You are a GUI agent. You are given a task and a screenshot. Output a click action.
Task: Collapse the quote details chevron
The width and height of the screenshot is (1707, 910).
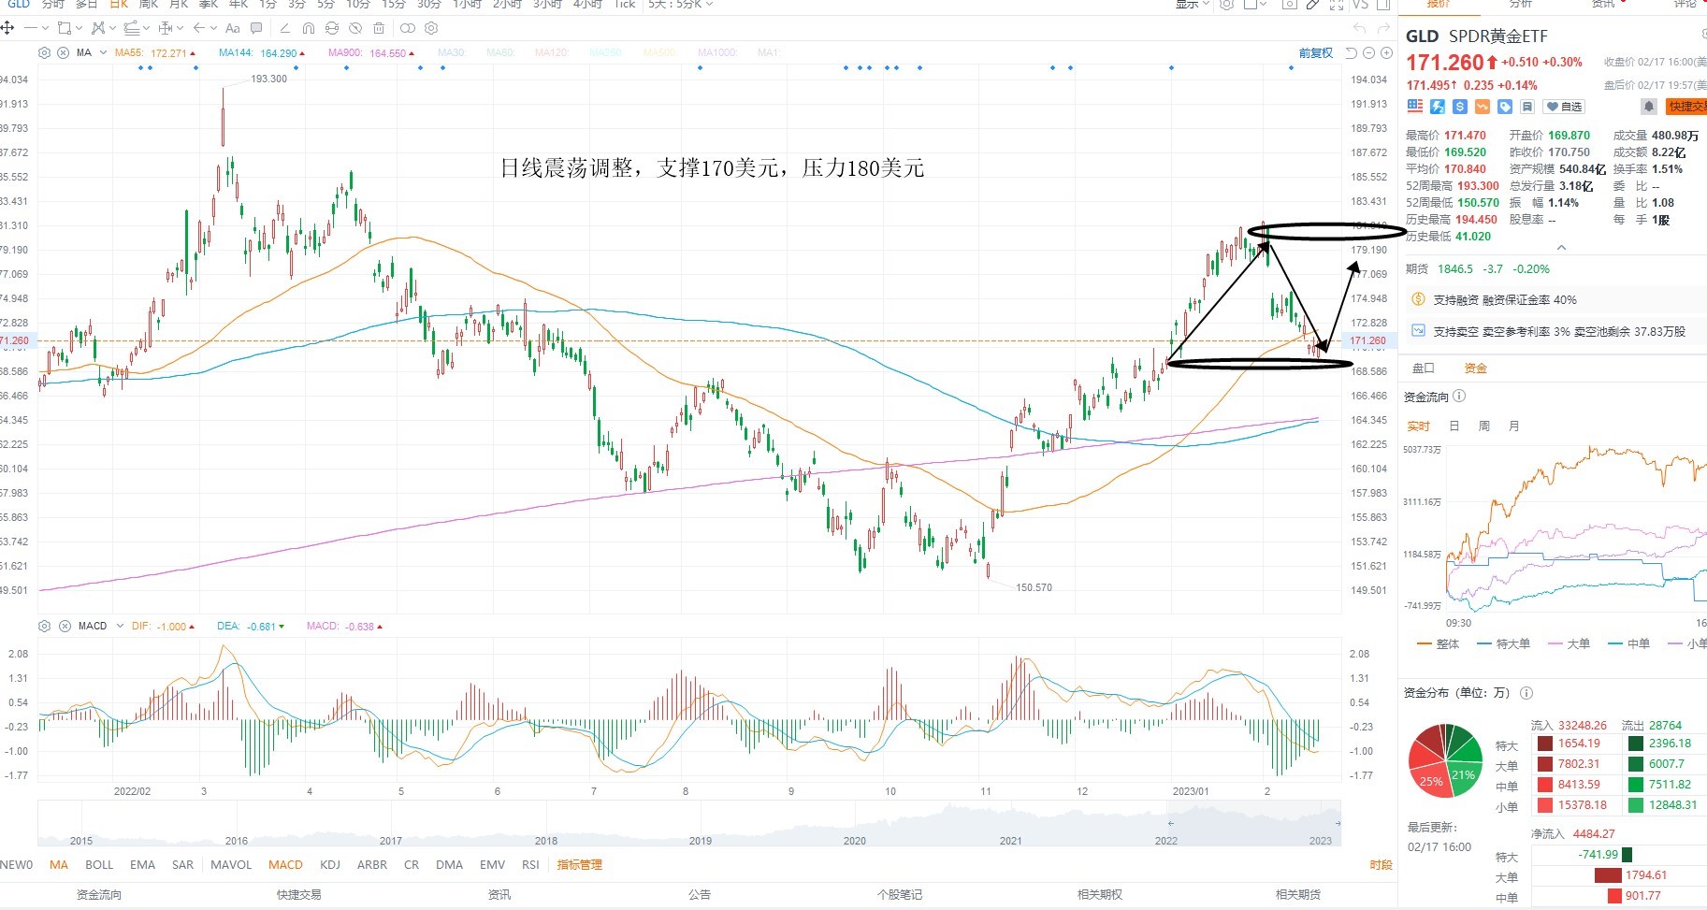1561,248
